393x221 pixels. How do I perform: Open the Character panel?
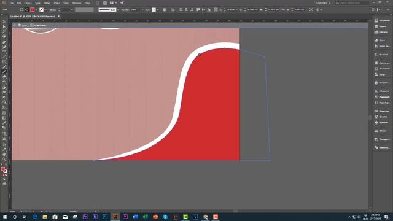[382, 91]
